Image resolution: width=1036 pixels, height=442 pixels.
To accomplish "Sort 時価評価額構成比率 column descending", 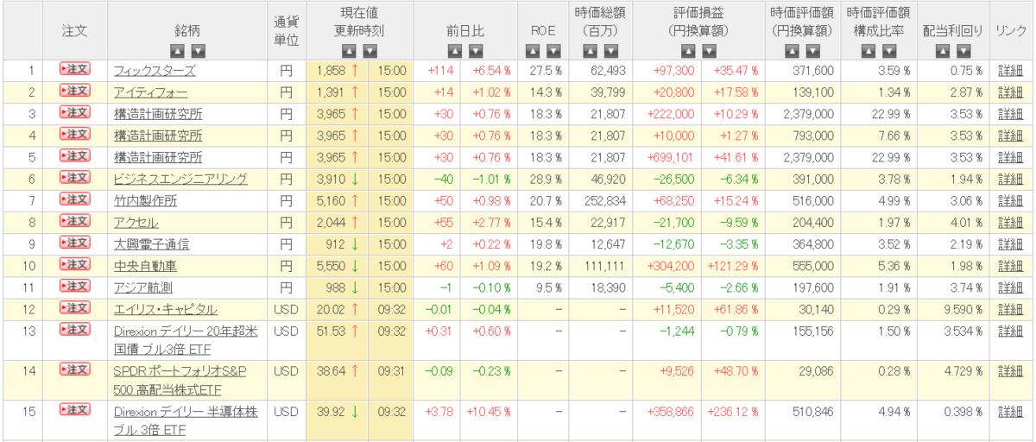I will point(889,51).
